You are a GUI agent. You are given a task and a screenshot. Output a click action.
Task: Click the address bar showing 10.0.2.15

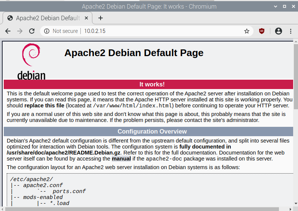150,31
